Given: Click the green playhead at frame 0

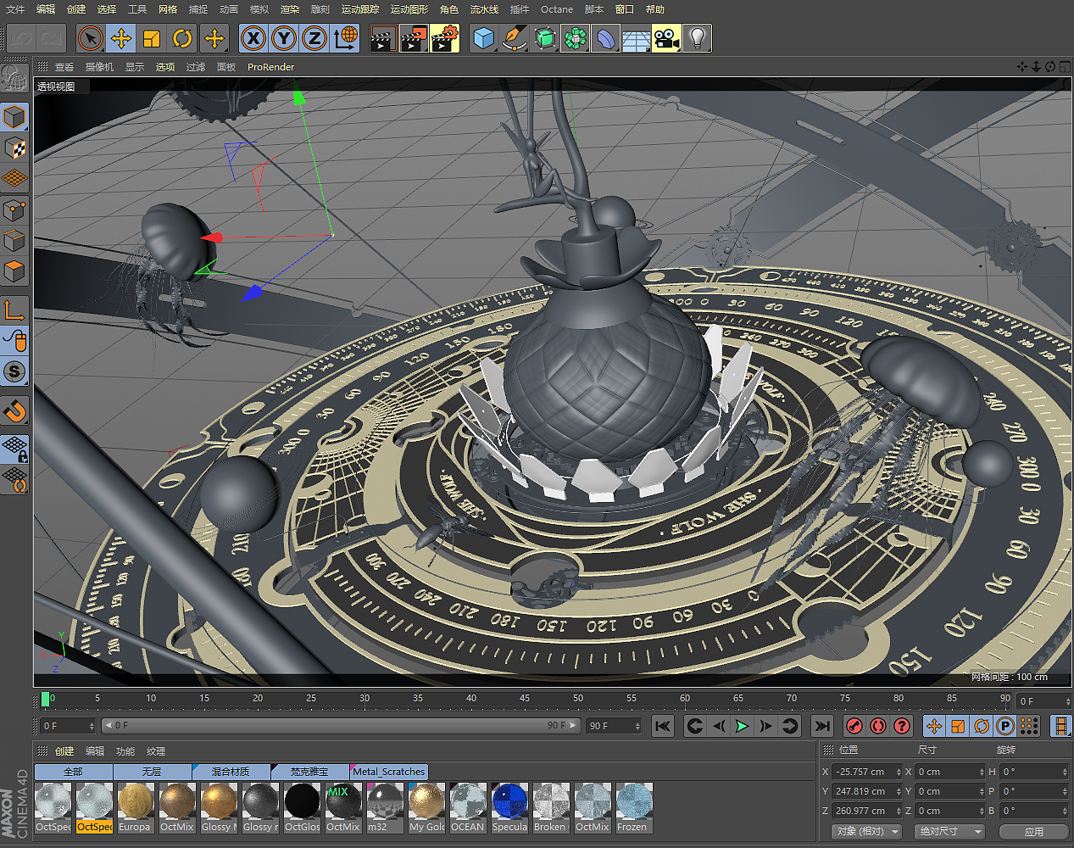Looking at the screenshot, I should (x=45, y=699).
